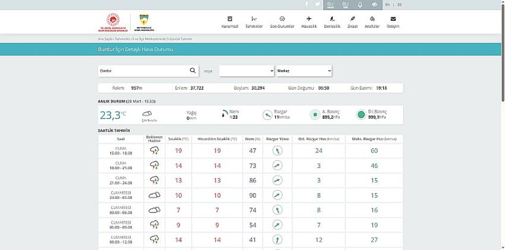Click storm icon for Cuma 21.00 - 24.00
The image size is (505, 250).
[x=154, y=180]
